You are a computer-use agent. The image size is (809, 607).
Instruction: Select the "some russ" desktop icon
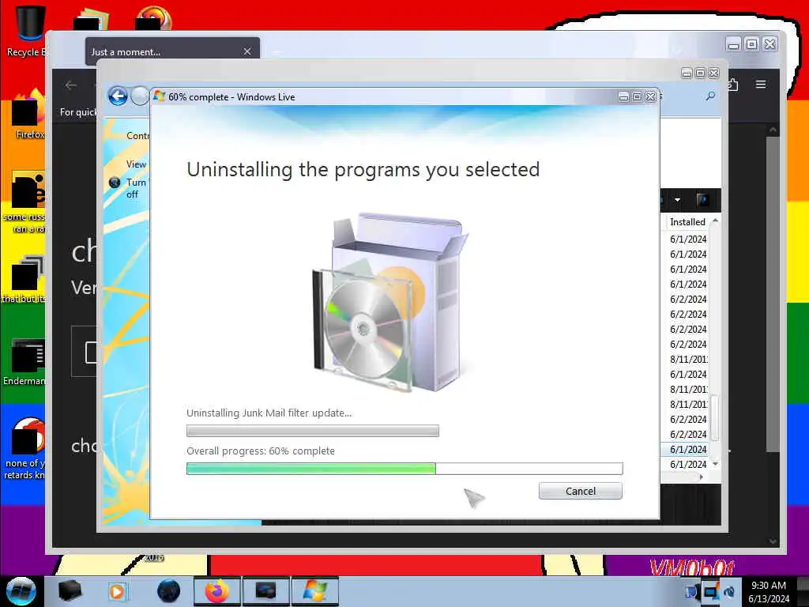(x=24, y=202)
